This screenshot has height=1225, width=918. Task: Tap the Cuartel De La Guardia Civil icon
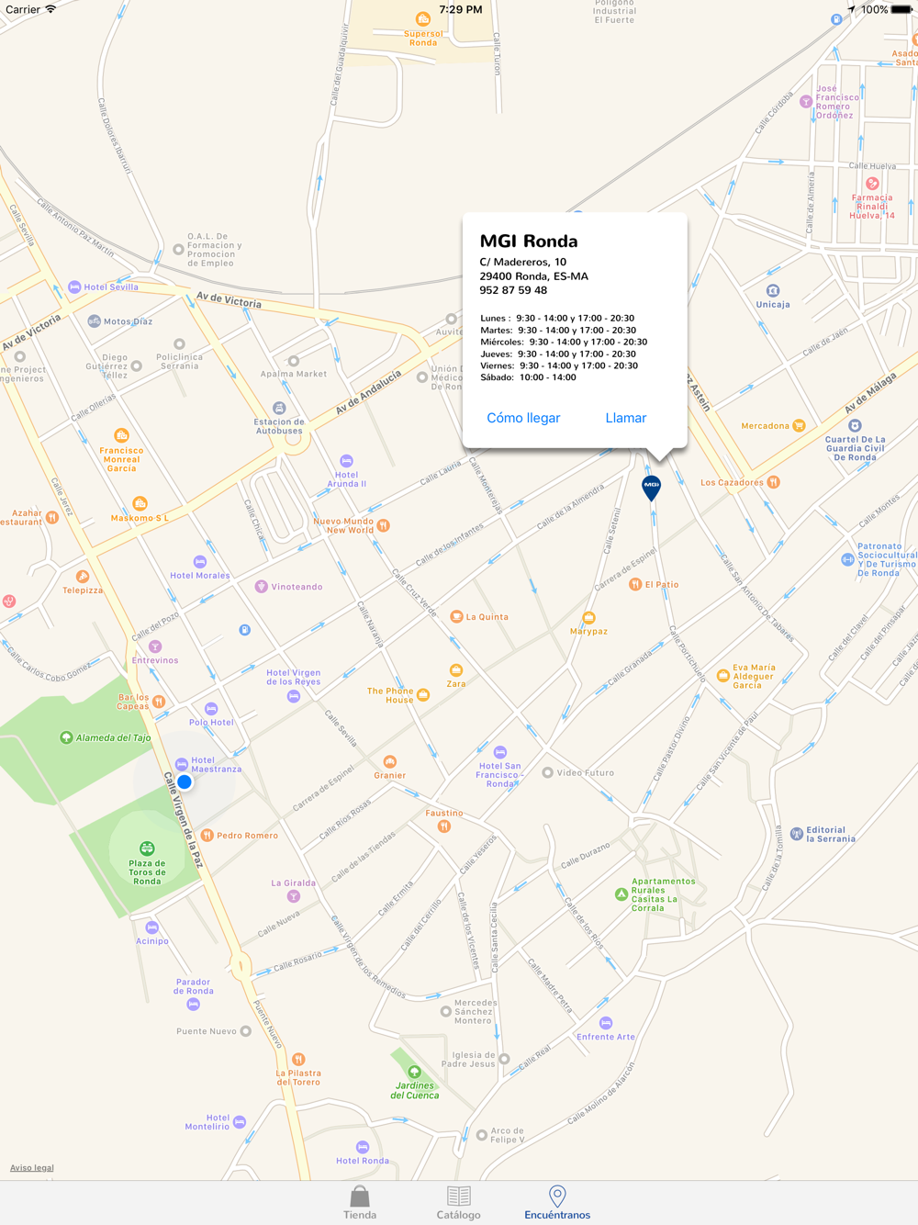[855, 425]
